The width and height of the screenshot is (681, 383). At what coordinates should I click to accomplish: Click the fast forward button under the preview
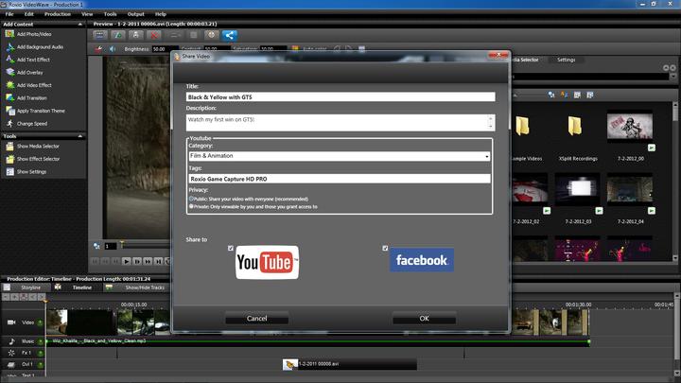pyautogui.click(x=148, y=261)
